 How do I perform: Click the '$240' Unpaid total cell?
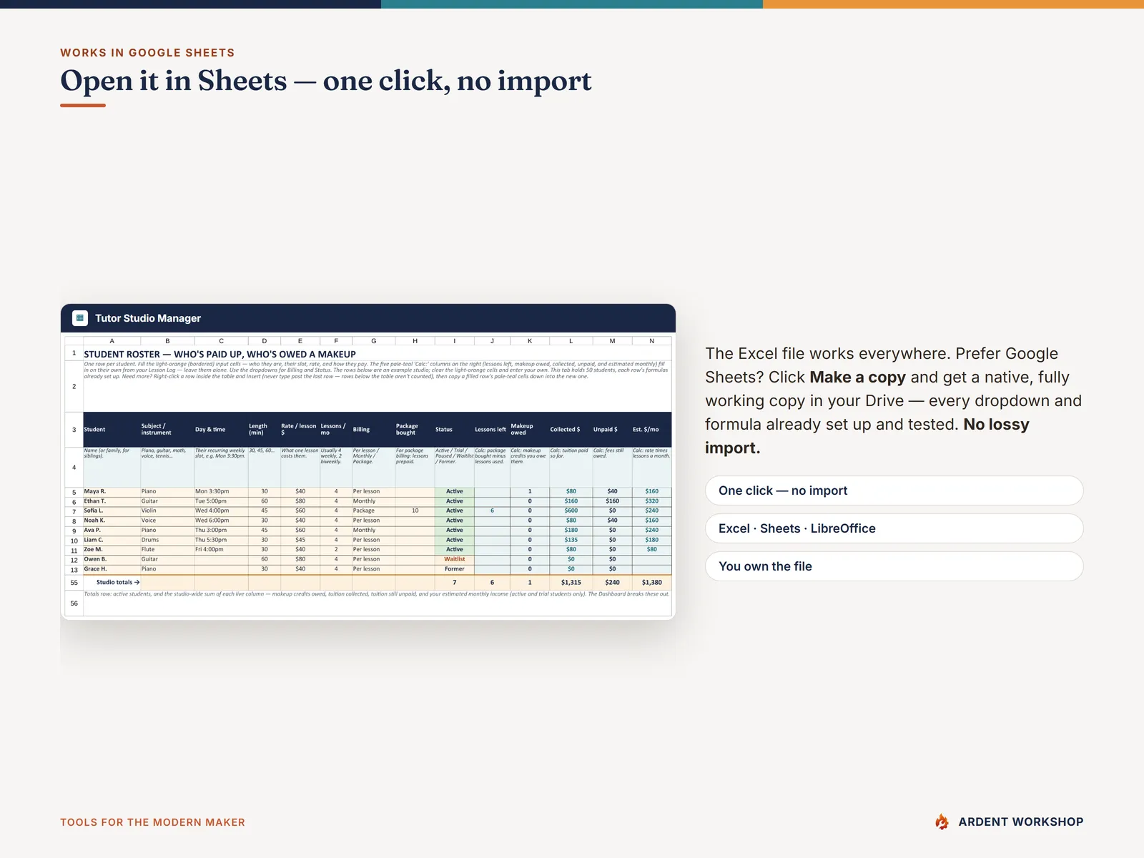coord(612,583)
